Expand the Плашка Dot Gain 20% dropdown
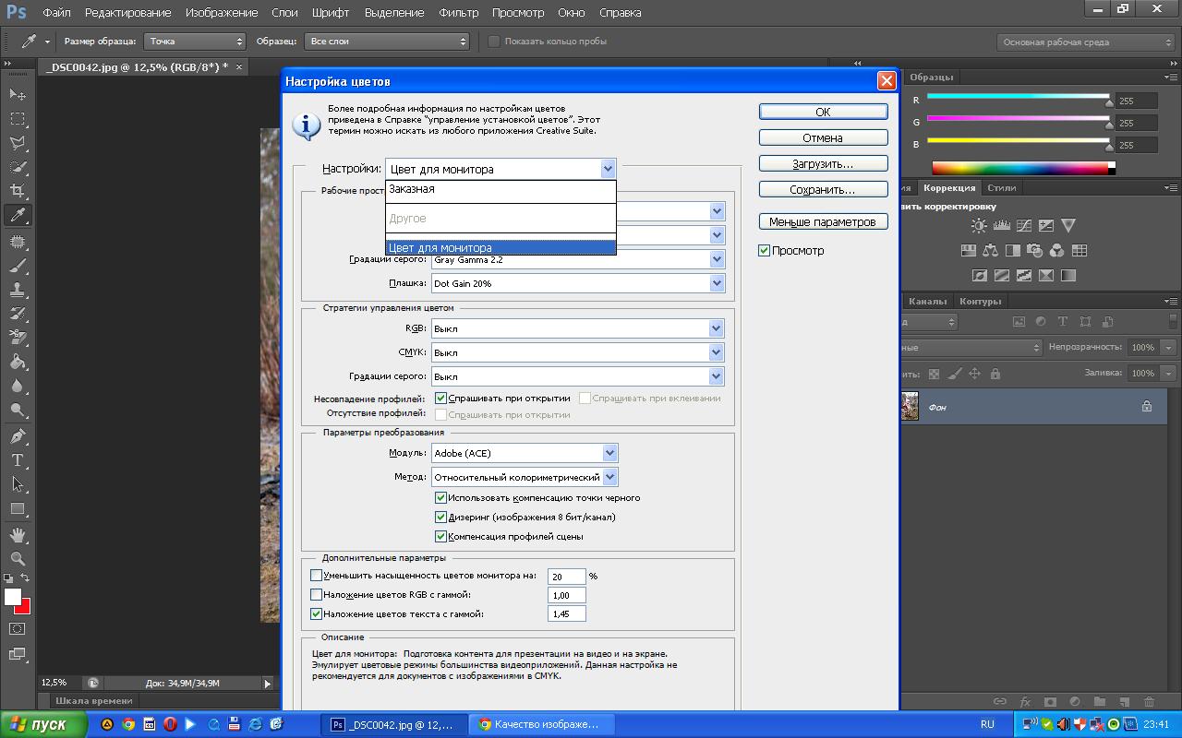Viewport: 1182px width, 738px height. 717,284
